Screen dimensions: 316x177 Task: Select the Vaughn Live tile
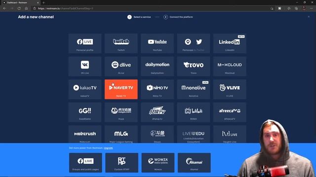click(x=230, y=134)
